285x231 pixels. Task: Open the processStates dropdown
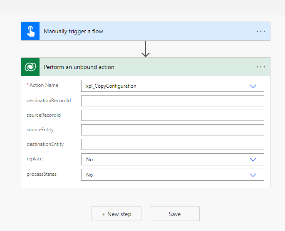[x=173, y=175]
